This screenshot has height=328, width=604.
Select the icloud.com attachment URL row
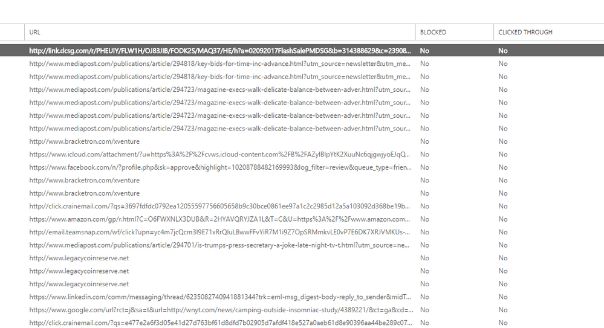pyautogui.click(x=220, y=155)
